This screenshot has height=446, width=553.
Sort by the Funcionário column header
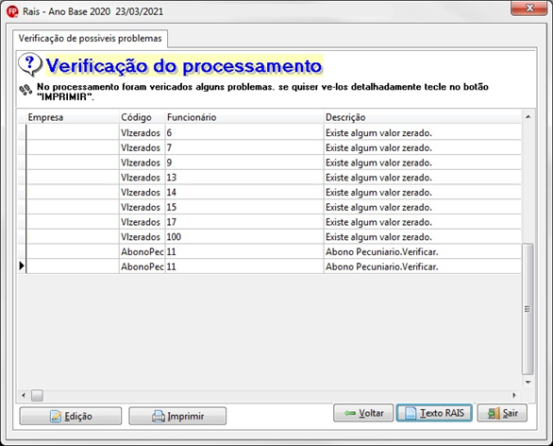[x=244, y=117]
